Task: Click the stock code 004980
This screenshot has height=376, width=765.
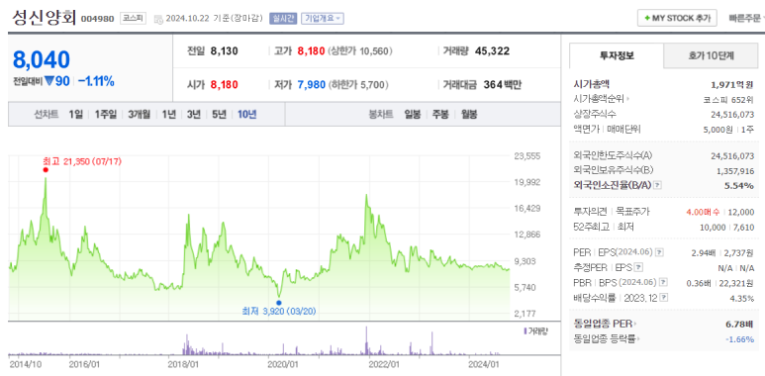Action: tap(97, 19)
